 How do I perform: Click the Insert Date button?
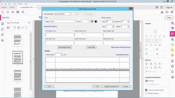(91, 47)
